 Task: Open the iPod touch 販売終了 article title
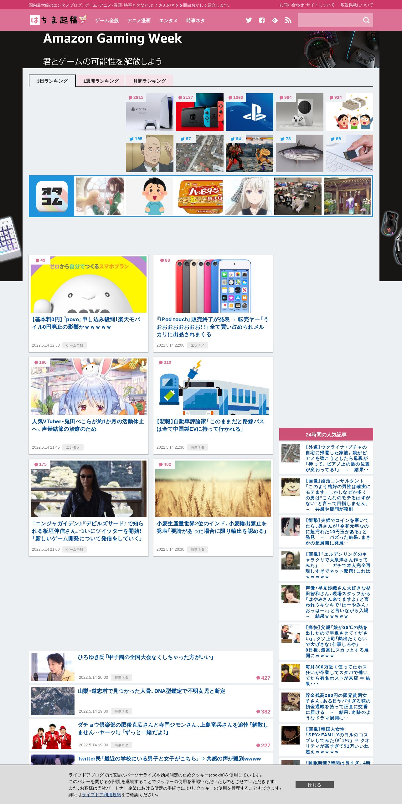[x=212, y=327]
